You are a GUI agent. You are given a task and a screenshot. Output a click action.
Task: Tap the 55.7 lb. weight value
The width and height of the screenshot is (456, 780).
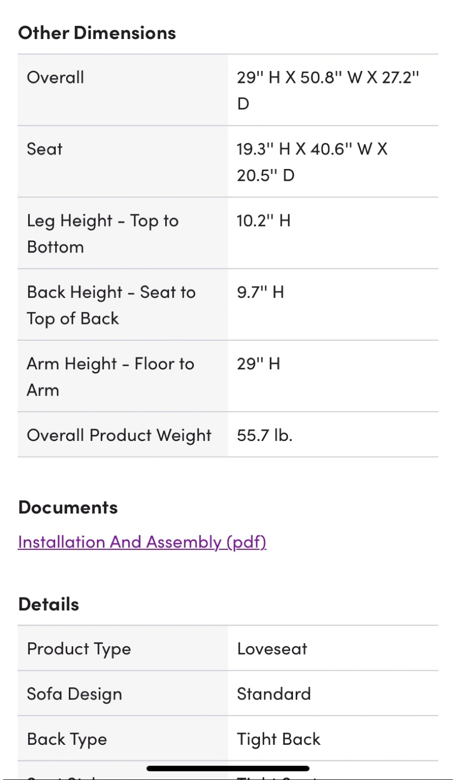pos(264,435)
